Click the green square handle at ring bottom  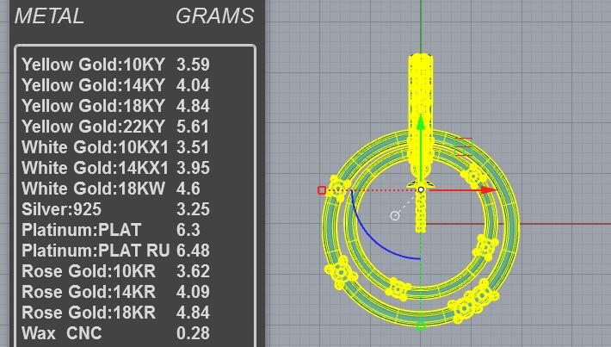pyautogui.click(x=421, y=326)
